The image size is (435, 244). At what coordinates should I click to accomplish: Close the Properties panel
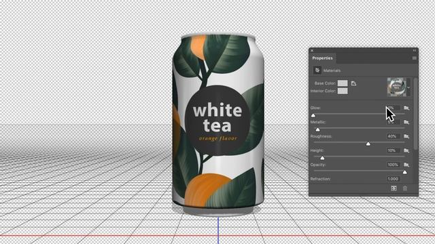click(312, 51)
